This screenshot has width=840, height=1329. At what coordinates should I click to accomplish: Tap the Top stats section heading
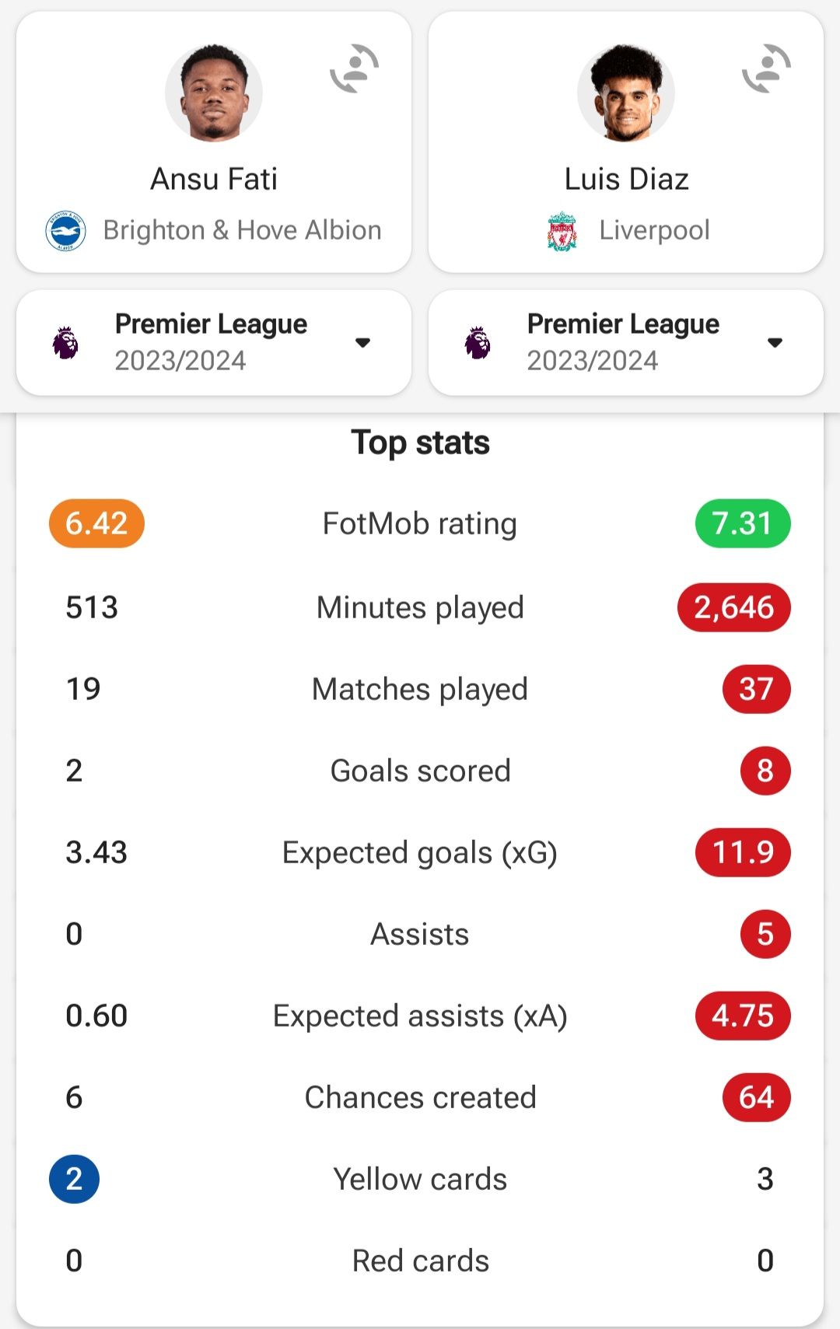pos(420,442)
